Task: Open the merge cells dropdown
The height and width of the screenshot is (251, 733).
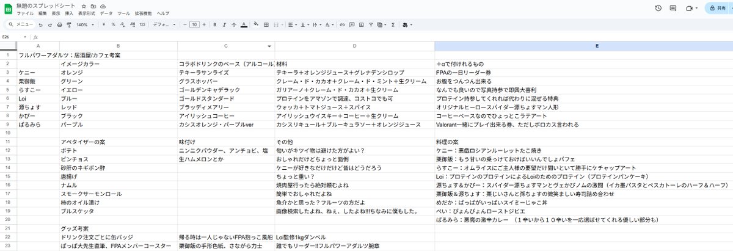Action: 278,24
